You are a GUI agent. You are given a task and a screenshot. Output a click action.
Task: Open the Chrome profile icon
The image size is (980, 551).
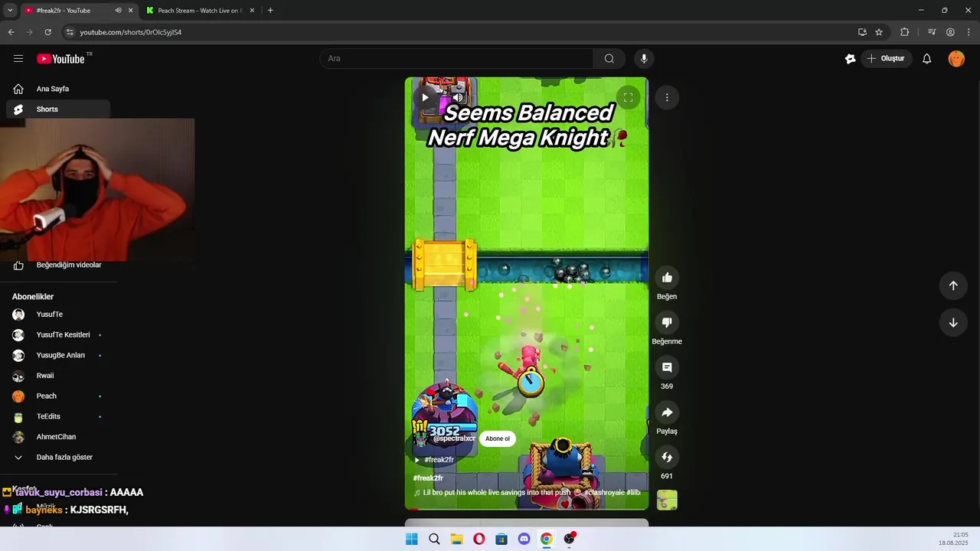(950, 32)
